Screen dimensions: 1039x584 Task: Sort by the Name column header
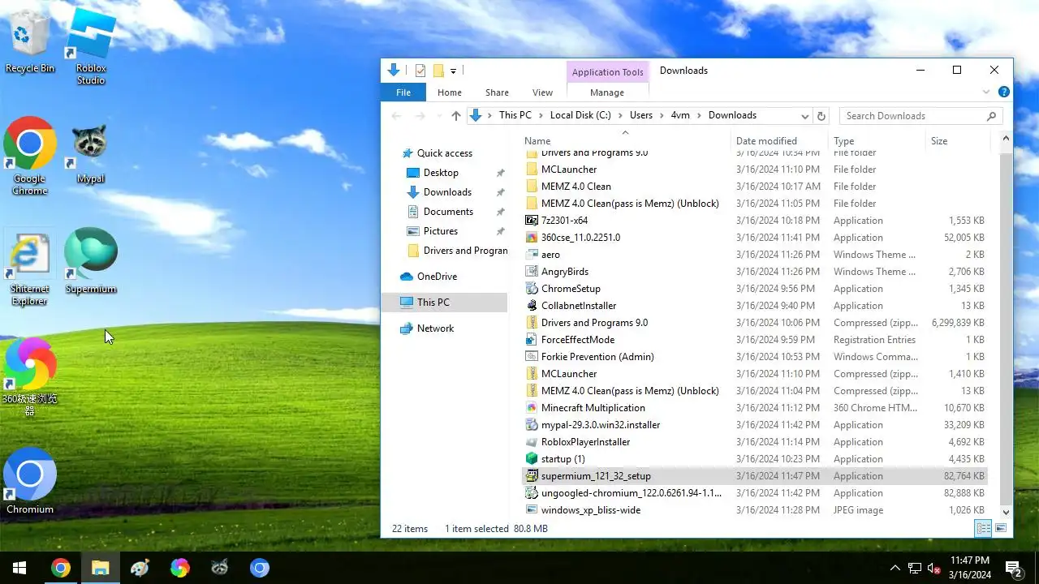[625, 140]
